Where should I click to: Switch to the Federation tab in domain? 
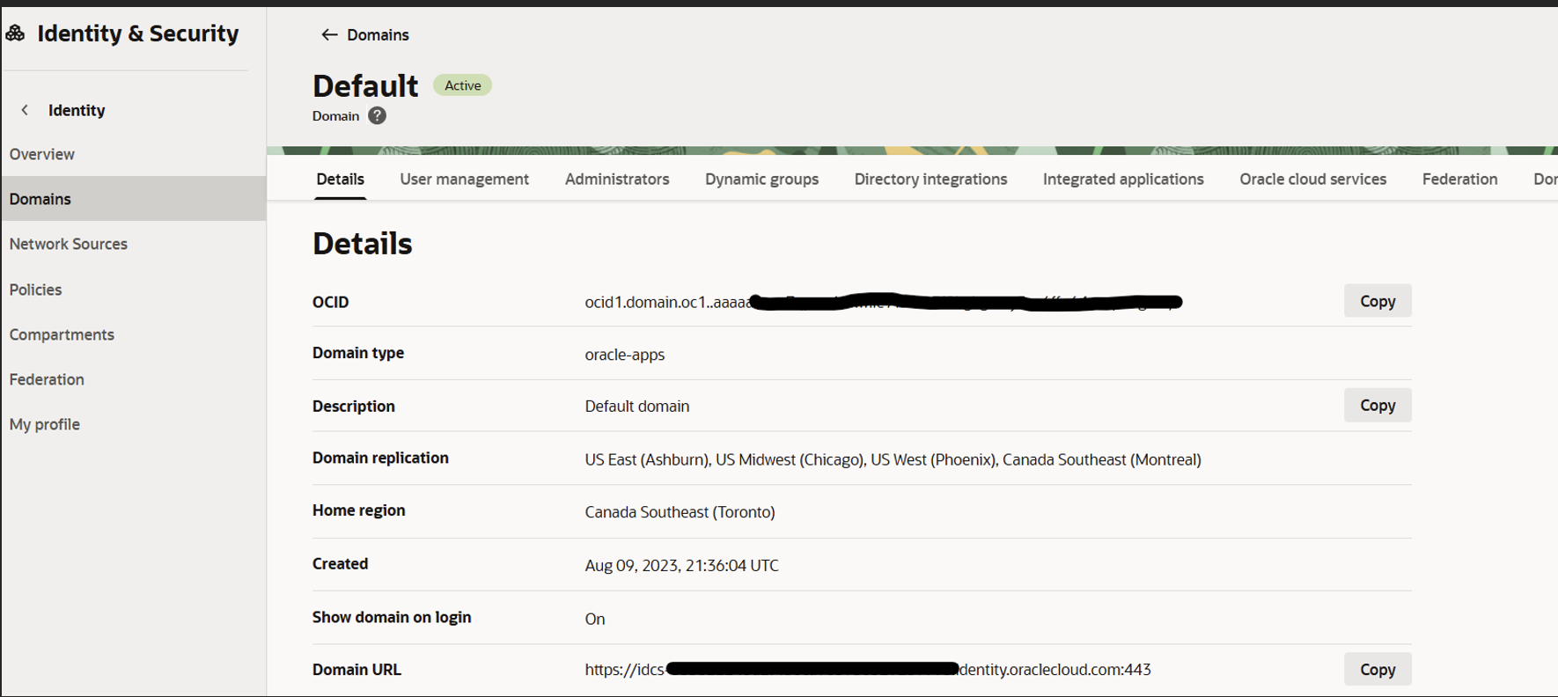tap(1459, 179)
